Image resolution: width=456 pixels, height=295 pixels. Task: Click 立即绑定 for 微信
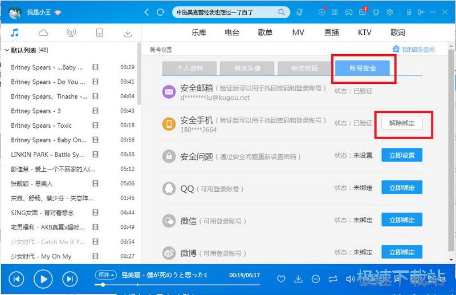[x=402, y=220]
